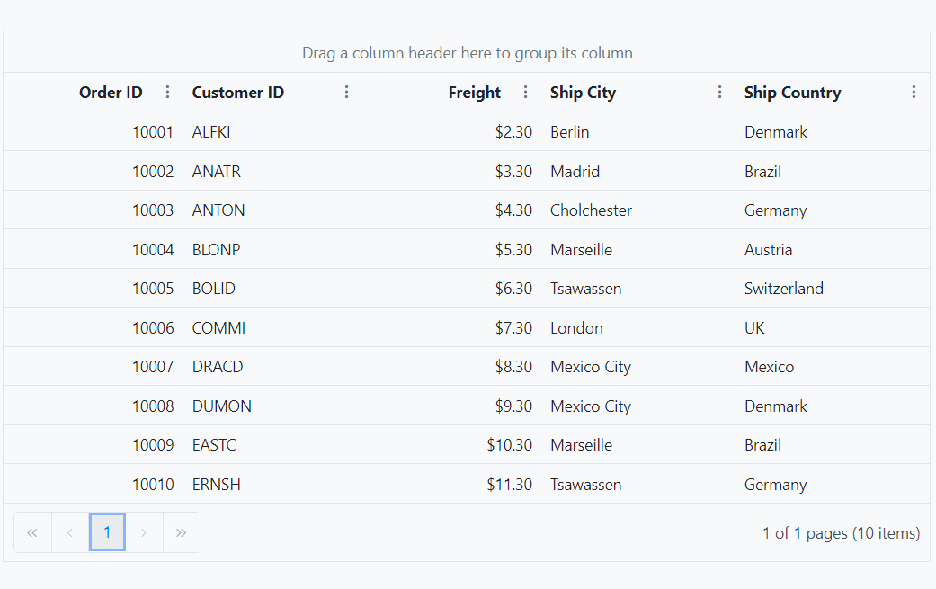Click the group drop area banner
The width and height of the screenshot is (936, 589).
pos(467,52)
